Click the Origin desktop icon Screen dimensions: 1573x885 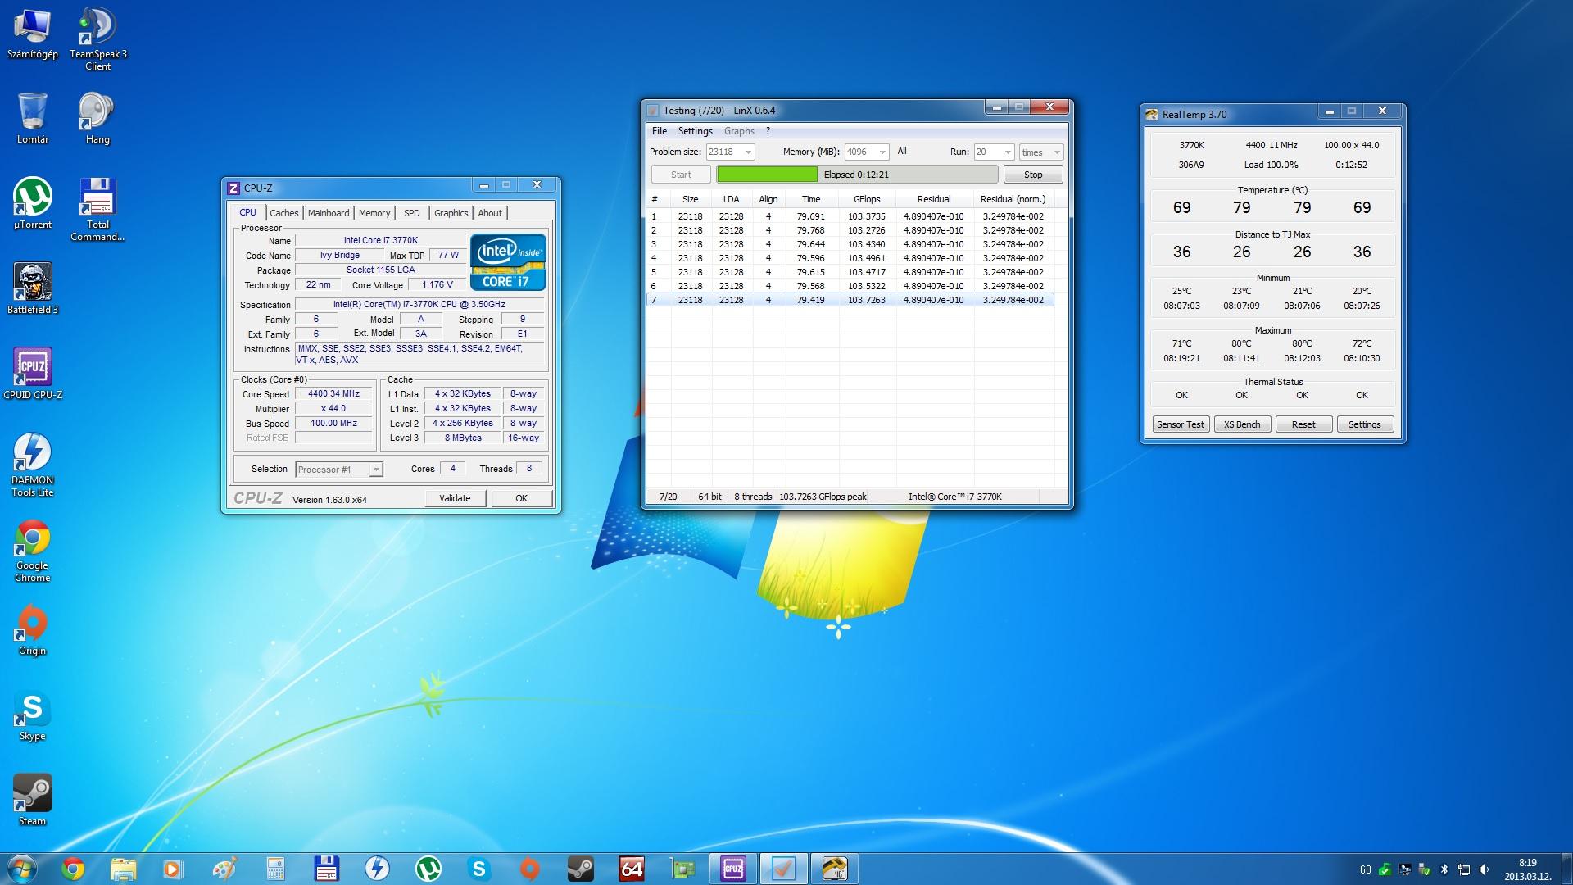pyautogui.click(x=33, y=624)
